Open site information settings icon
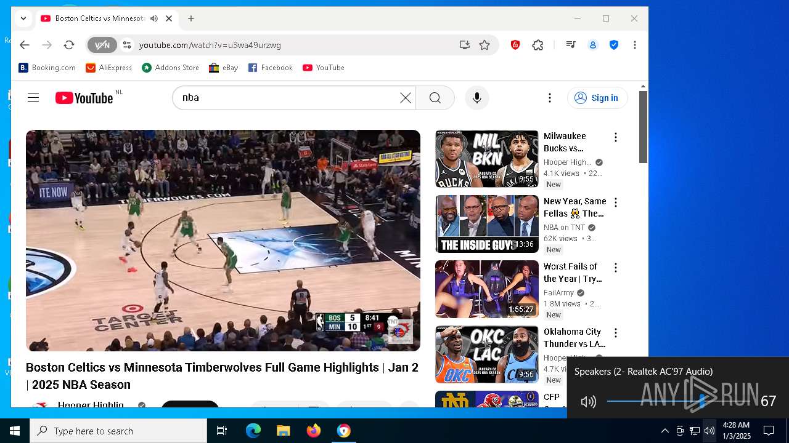This screenshot has height=443, width=789. click(127, 45)
